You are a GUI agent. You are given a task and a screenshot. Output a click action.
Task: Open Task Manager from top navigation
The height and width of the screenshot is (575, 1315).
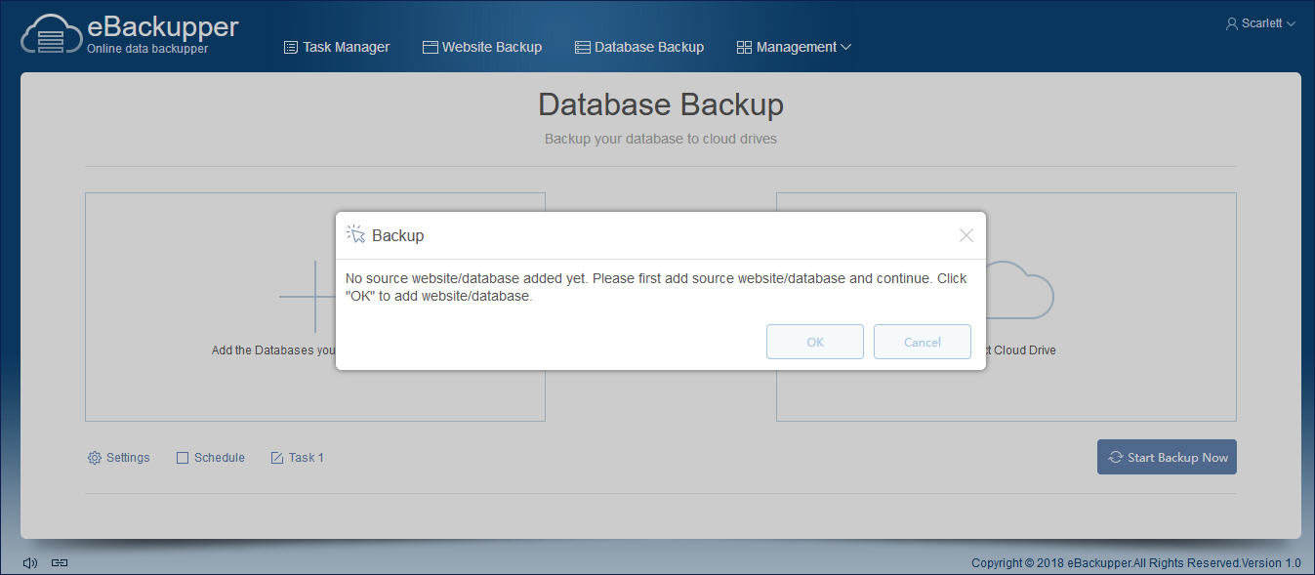[x=337, y=47]
